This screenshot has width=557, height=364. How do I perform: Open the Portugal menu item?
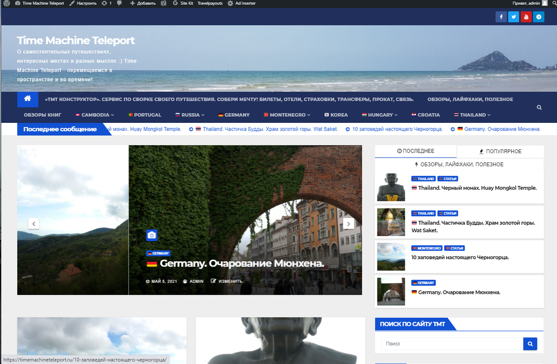coord(145,115)
